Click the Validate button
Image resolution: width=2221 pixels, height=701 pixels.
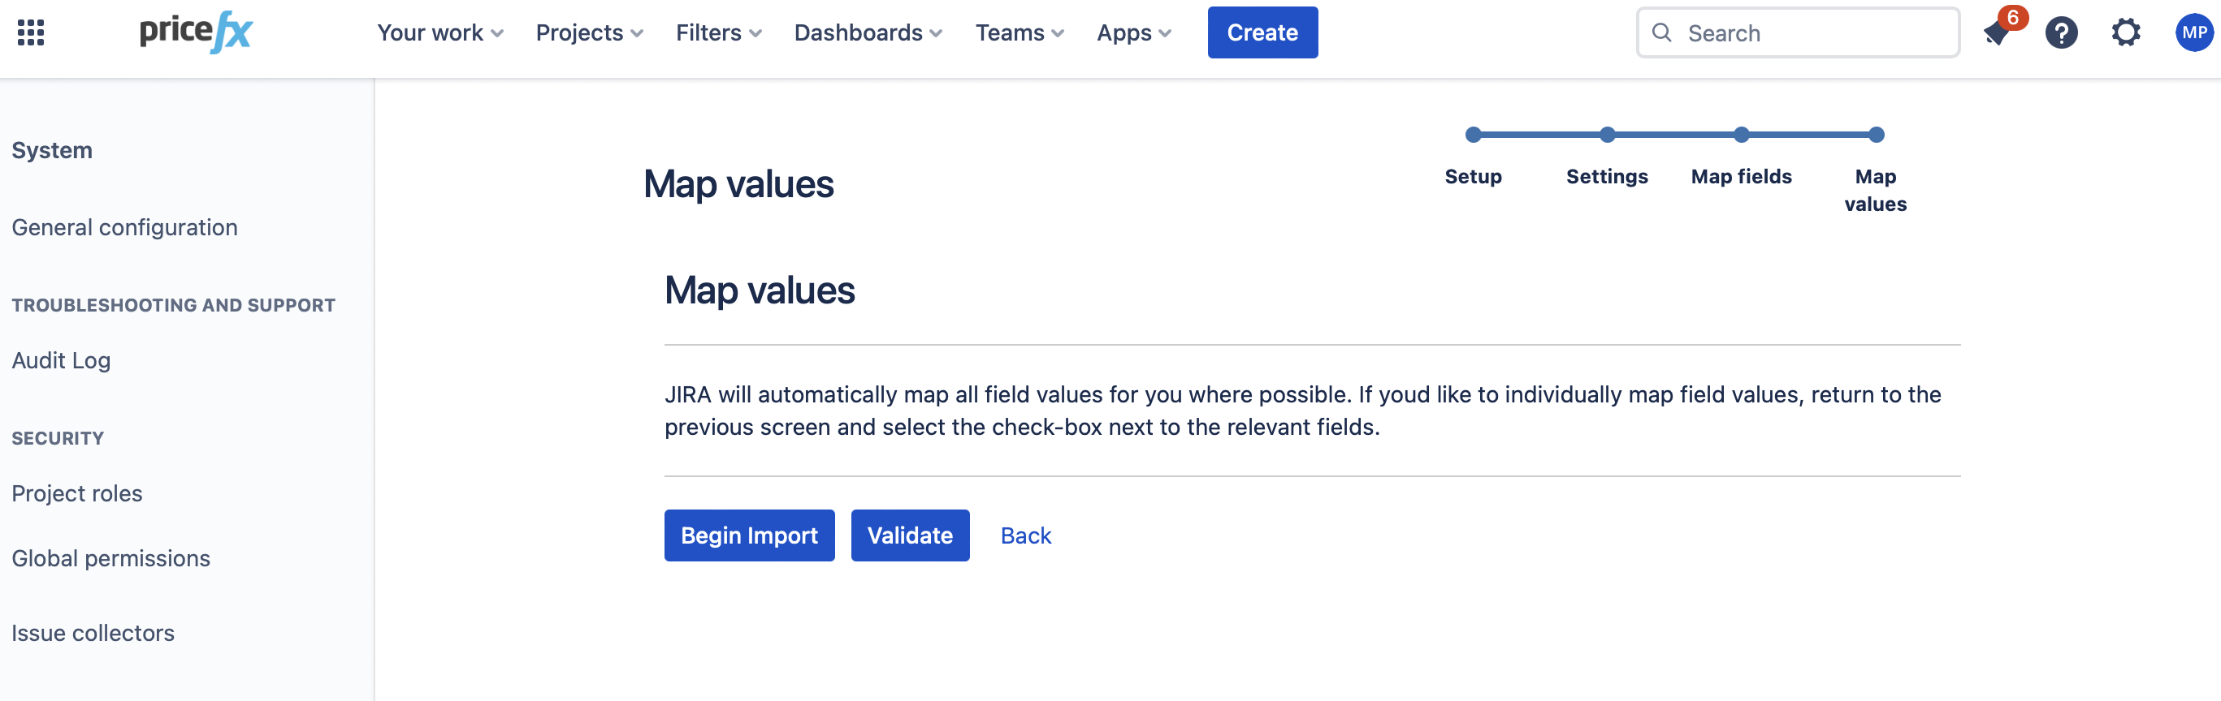click(x=910, y=535)
